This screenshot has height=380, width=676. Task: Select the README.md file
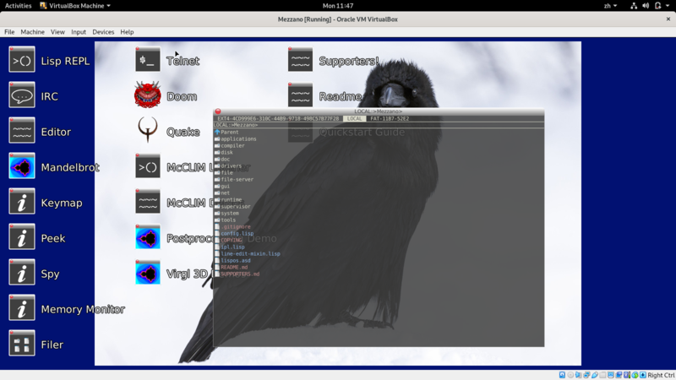point(231,267)
